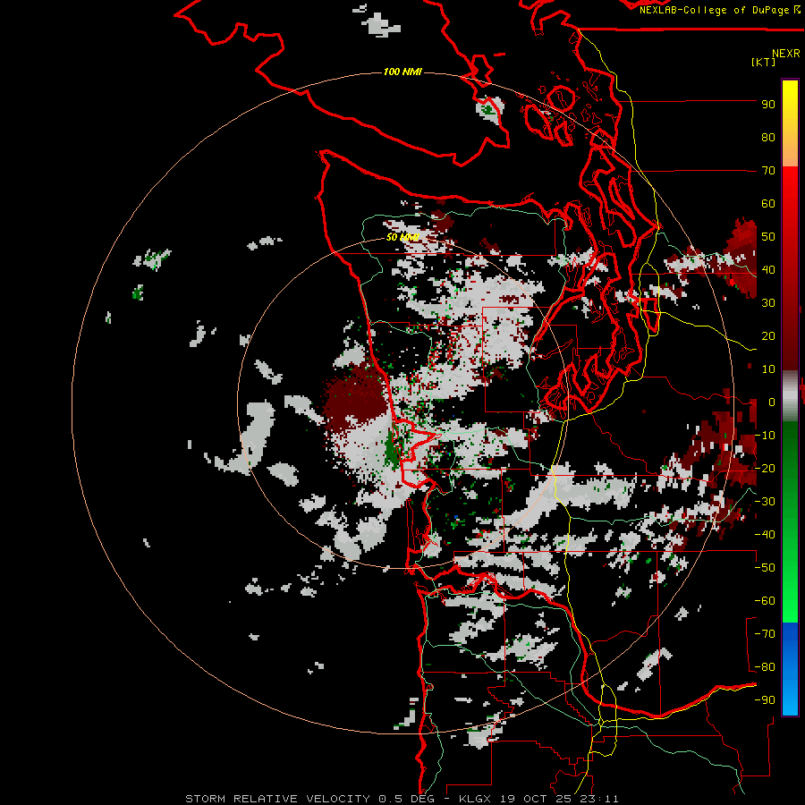Click the blue bottom segment of the color bar

coord(790,669)
